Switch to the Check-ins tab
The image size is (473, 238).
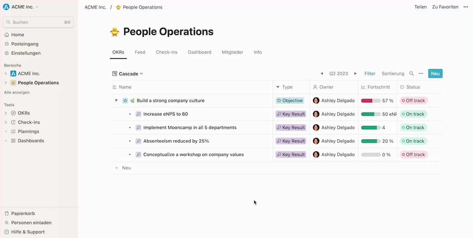click(167, 52)
